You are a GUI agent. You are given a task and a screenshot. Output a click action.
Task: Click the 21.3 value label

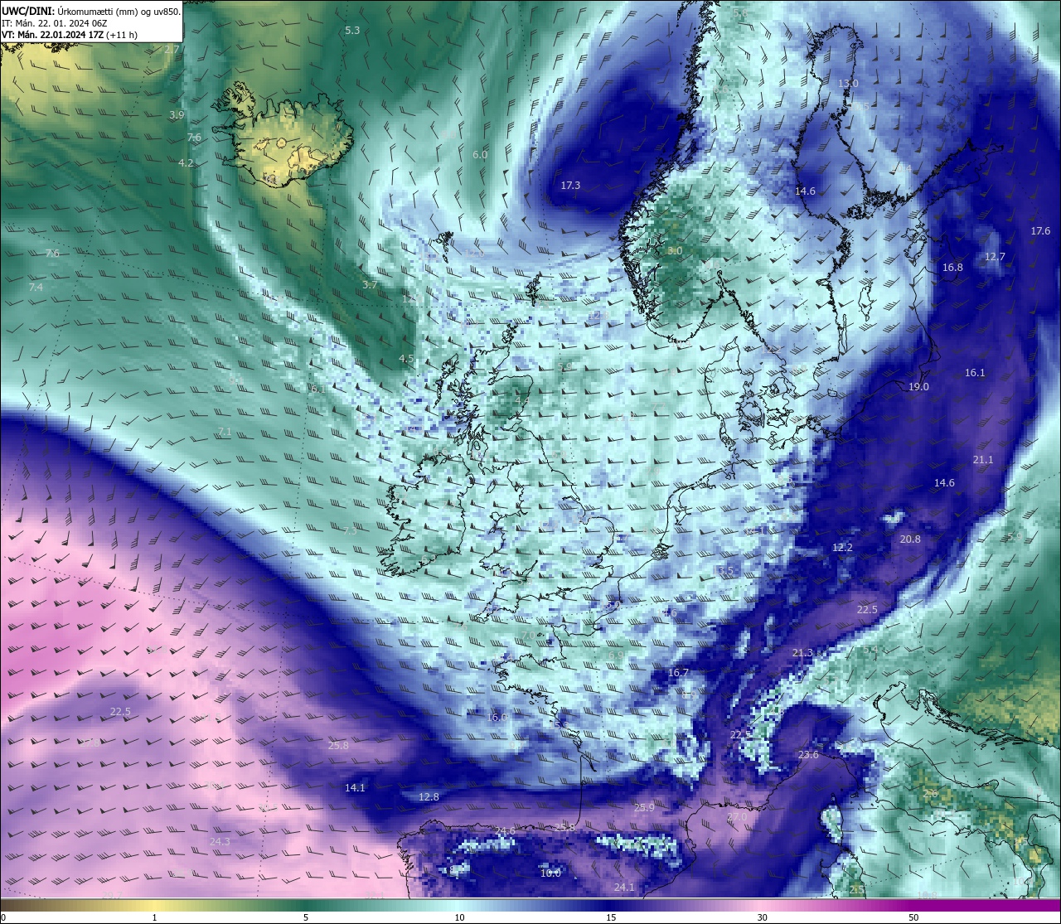tap(802, 653)
